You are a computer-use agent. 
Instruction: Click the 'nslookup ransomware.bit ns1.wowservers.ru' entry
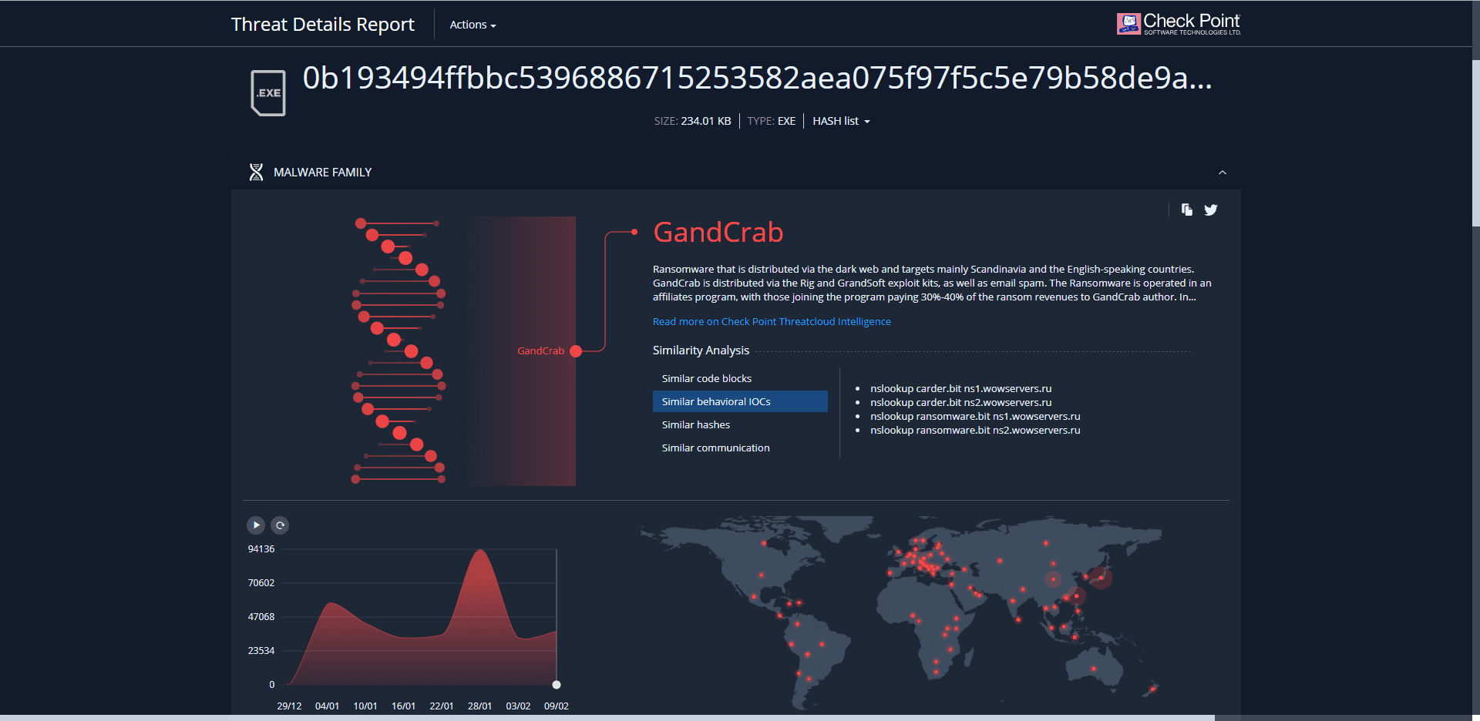pyautogui.click(x=975, y=417)
